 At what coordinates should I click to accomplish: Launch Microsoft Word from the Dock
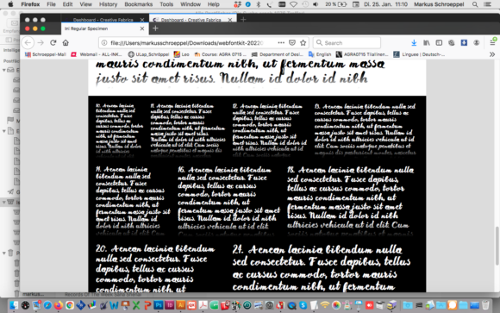coord(114,305)
